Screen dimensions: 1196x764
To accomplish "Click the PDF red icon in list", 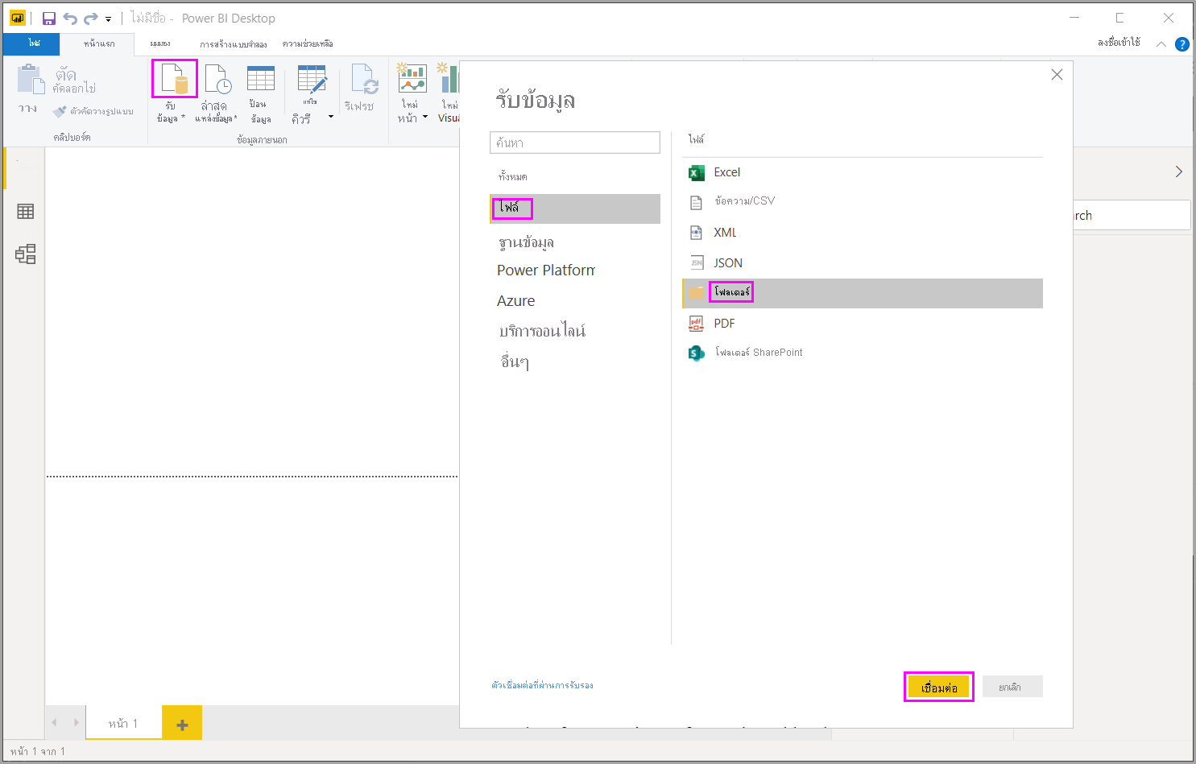I will coord(697,324).
